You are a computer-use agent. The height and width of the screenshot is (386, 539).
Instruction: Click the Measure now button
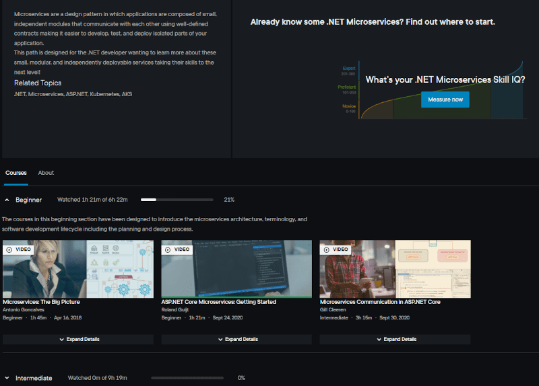pyautogui.click(x=445, y=100)
